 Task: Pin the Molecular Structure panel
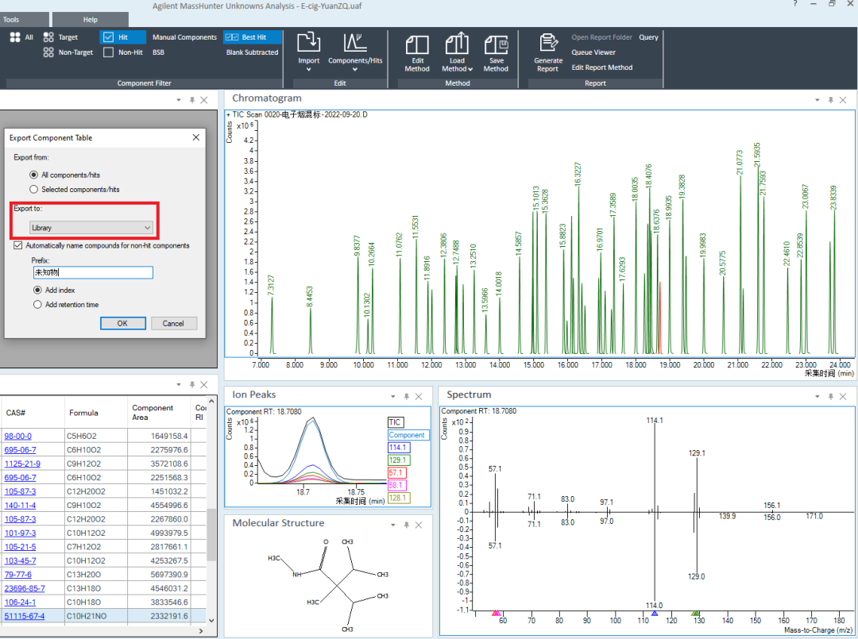(x=406, y=525)
